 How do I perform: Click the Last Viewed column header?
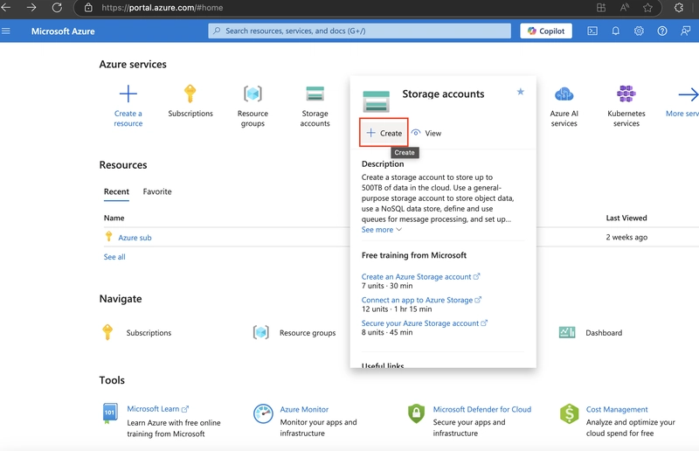tap(626, 218)
